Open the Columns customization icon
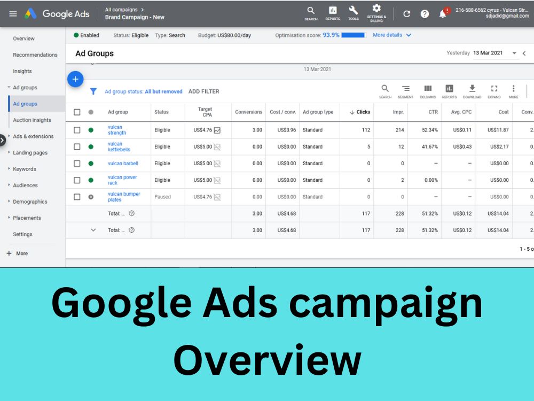Viewport: 534px width, 401px height. [x=427, y=91]
